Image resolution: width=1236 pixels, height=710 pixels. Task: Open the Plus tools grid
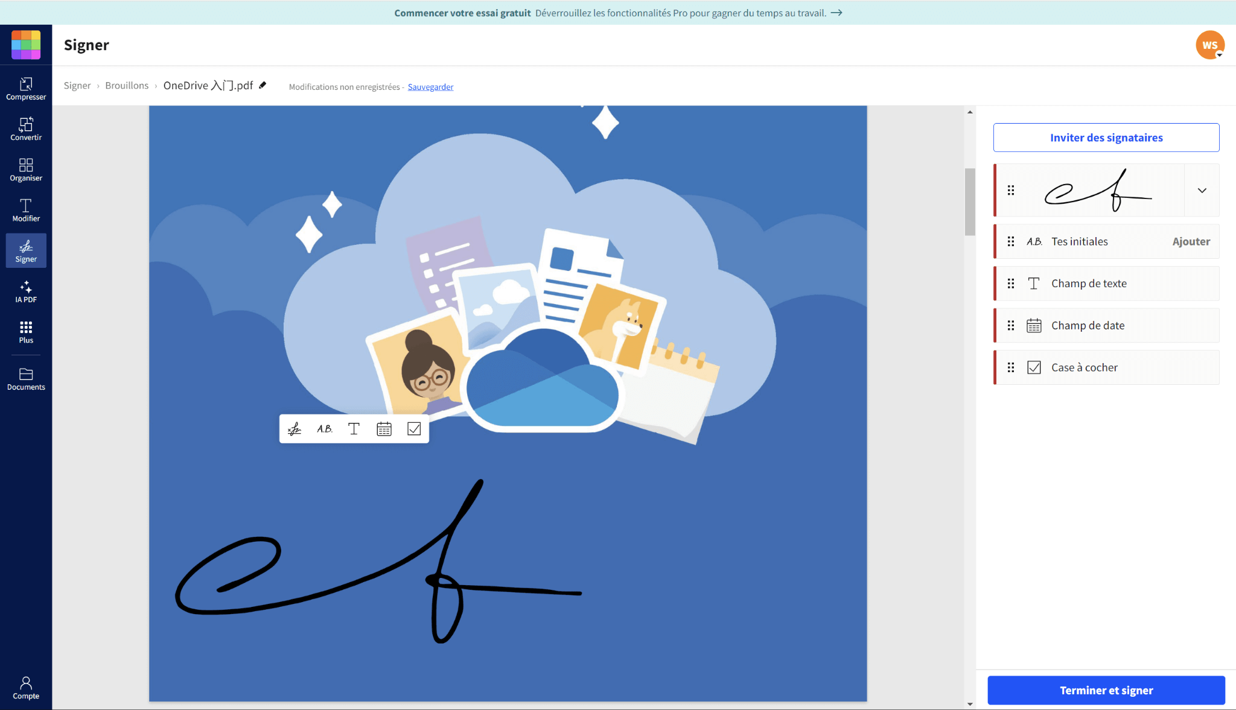26,332
